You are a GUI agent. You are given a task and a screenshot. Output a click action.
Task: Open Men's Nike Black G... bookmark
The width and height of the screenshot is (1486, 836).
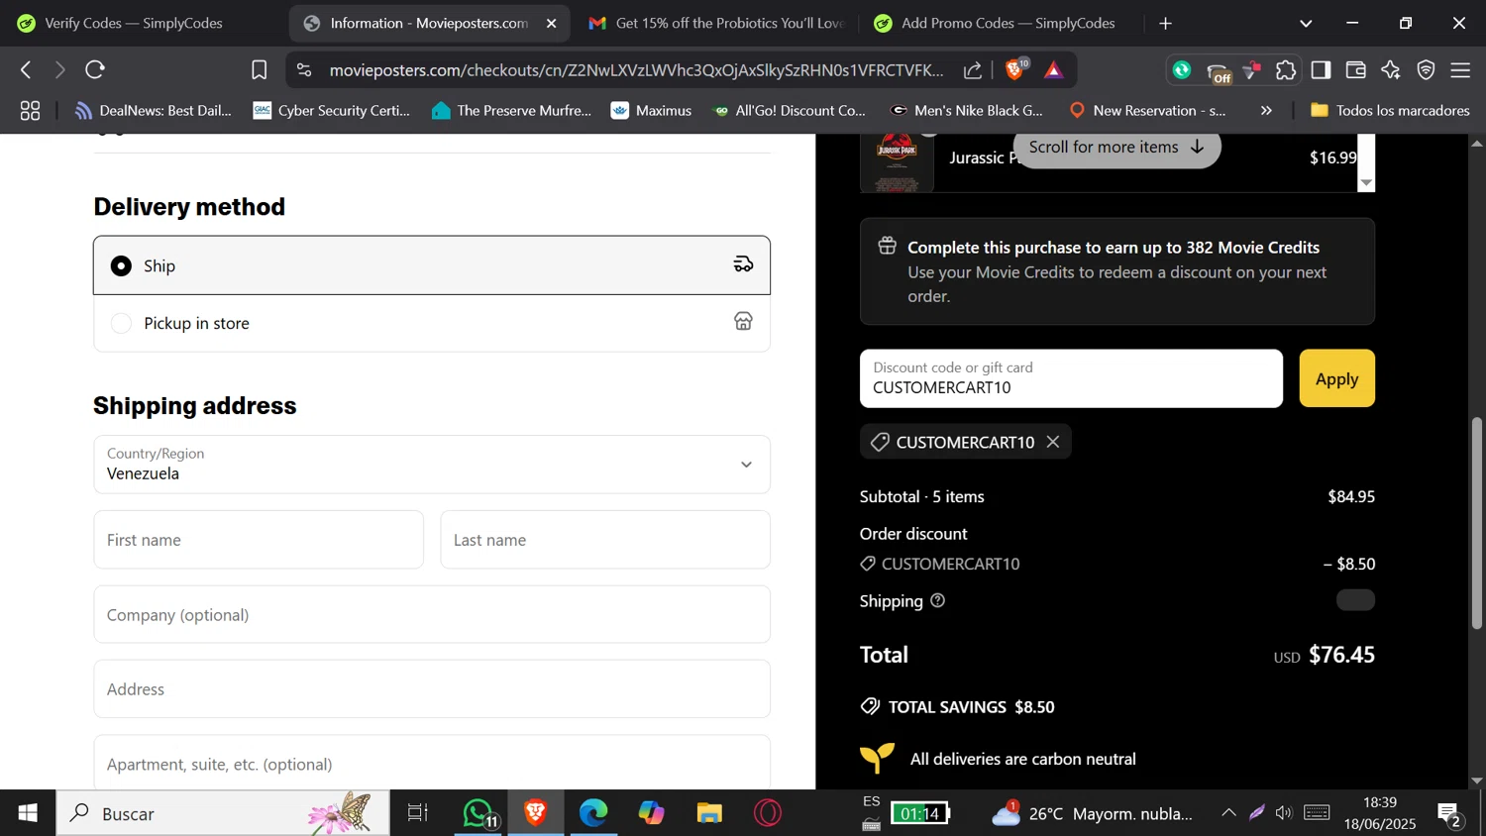click(967, 111)
